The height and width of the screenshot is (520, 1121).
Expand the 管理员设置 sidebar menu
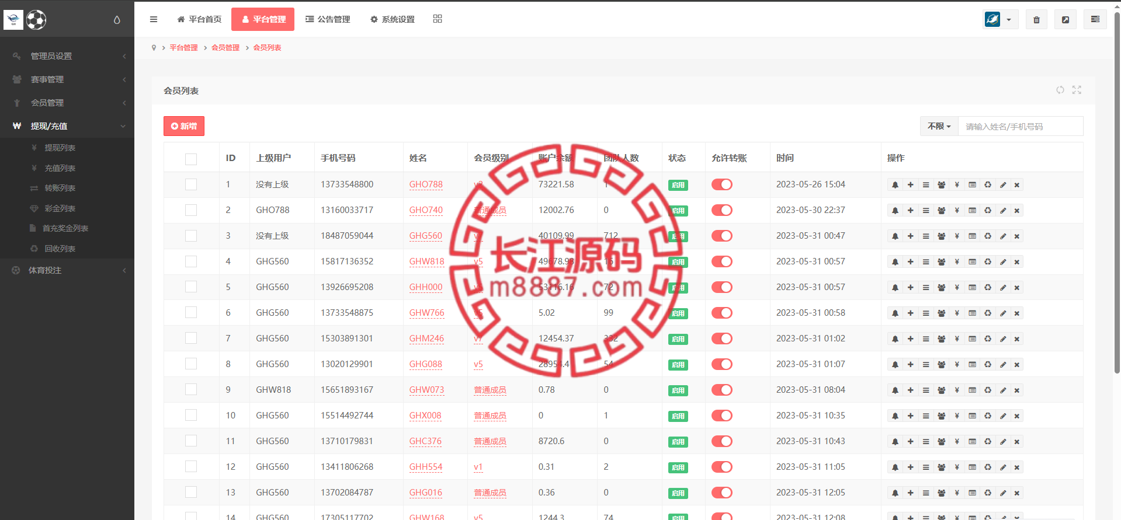coord(67,56)
